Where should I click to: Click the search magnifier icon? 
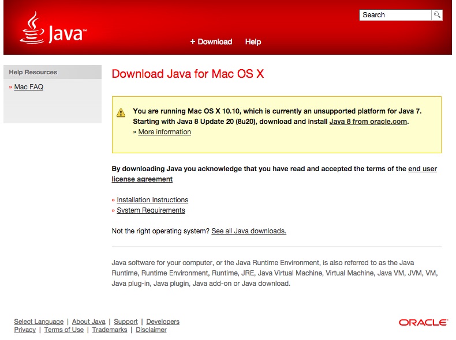pos(437,15)
